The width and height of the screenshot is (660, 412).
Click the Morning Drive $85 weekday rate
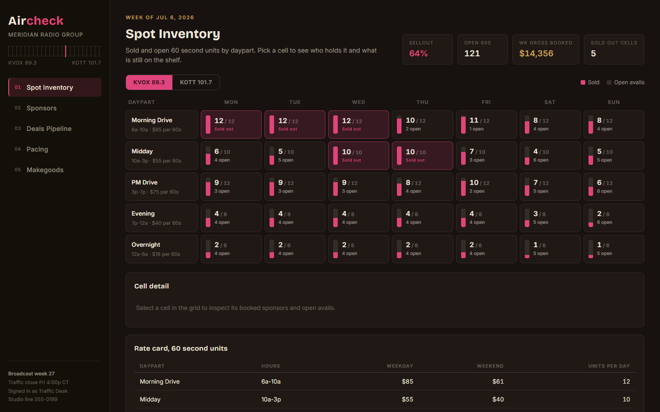pyautogui.click(x=407, y=381)
